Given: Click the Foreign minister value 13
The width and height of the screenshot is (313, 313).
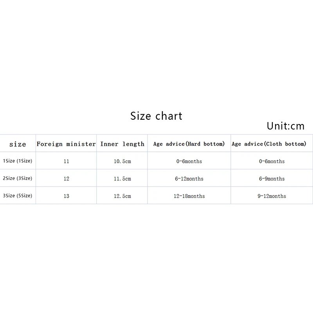Looking at the screenshot, I should pos(66,196).
